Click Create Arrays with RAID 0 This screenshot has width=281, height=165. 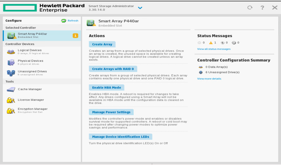point(113,69)
